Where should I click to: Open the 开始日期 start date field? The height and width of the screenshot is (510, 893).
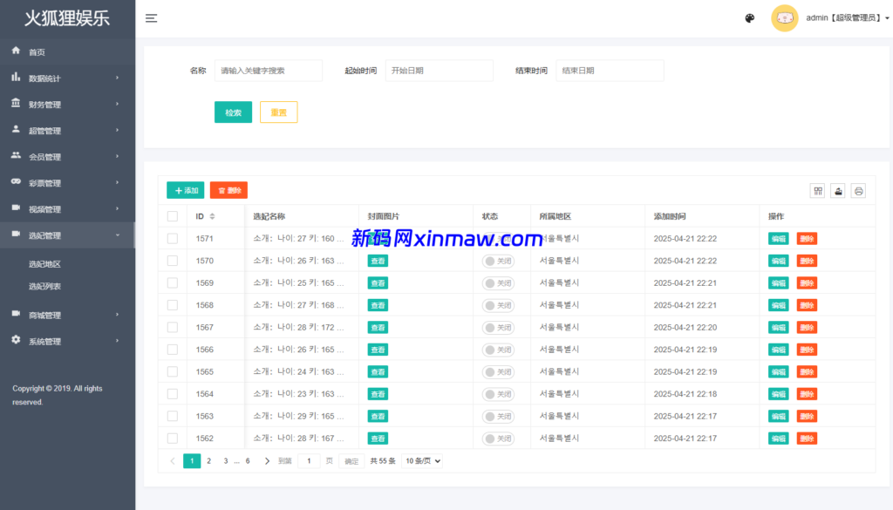coord(440,71)
